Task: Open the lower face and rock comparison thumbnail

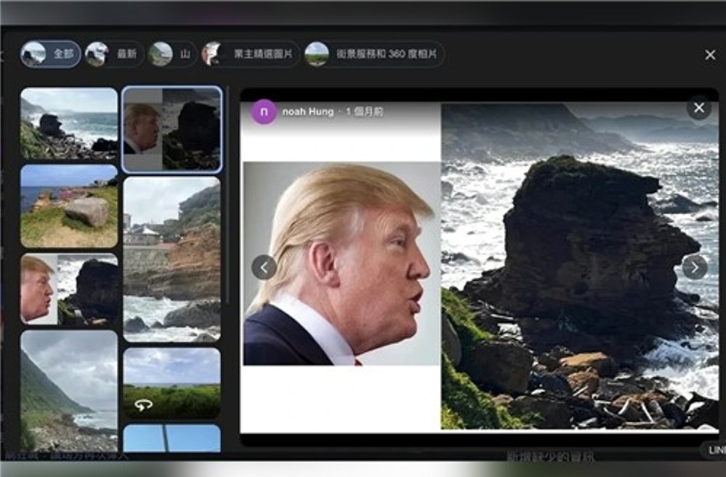Action: pyautogui.click(x=69, y=289)
